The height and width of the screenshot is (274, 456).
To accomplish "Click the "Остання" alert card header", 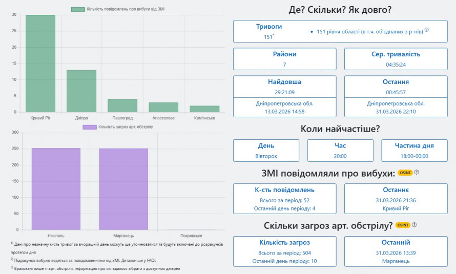I will 396,82.
